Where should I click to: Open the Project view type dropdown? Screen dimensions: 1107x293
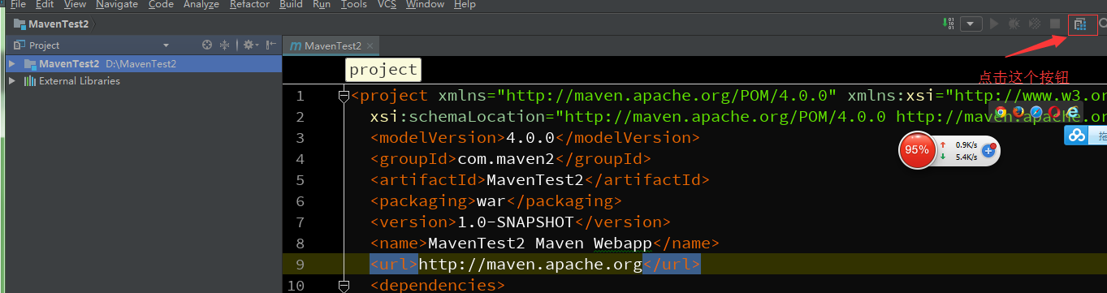[166, 45]
